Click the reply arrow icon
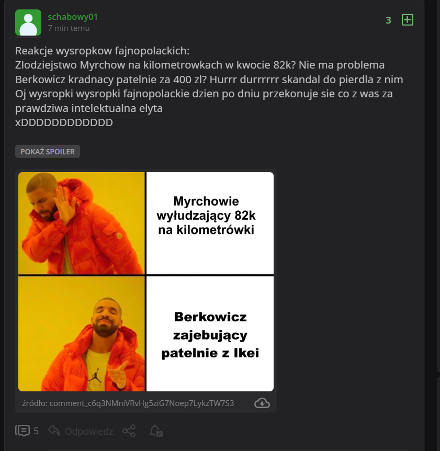The image size is (440, 451). tap(54, 431)
